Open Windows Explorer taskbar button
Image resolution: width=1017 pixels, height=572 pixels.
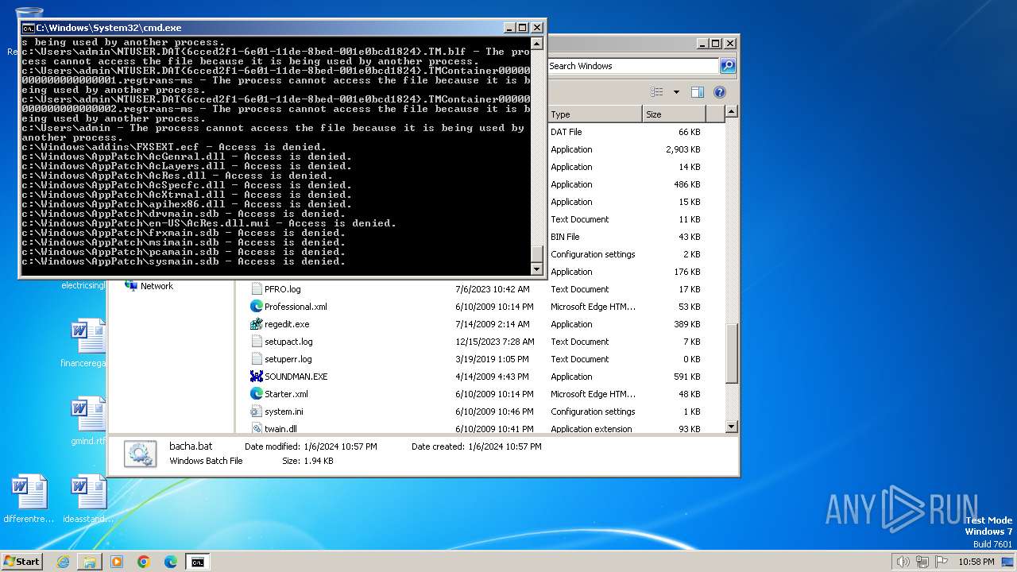(90, 562)
